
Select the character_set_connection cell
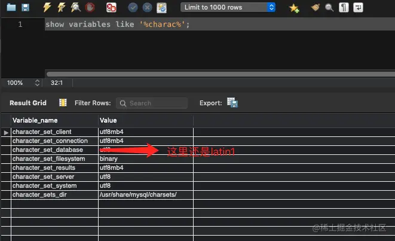point(54,141)
